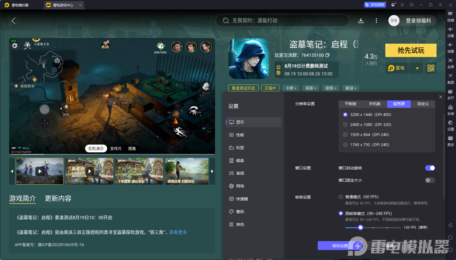Go back with the left arrow

(13, 21)
